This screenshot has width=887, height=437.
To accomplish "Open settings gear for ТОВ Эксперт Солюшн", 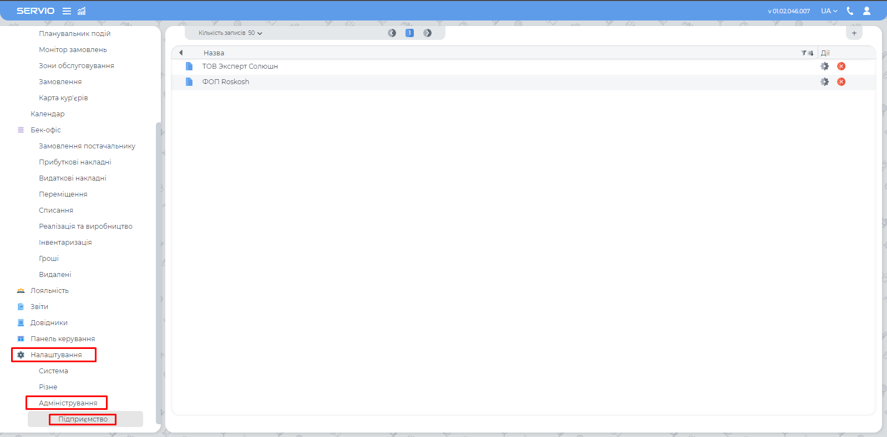I will point(824,66).
